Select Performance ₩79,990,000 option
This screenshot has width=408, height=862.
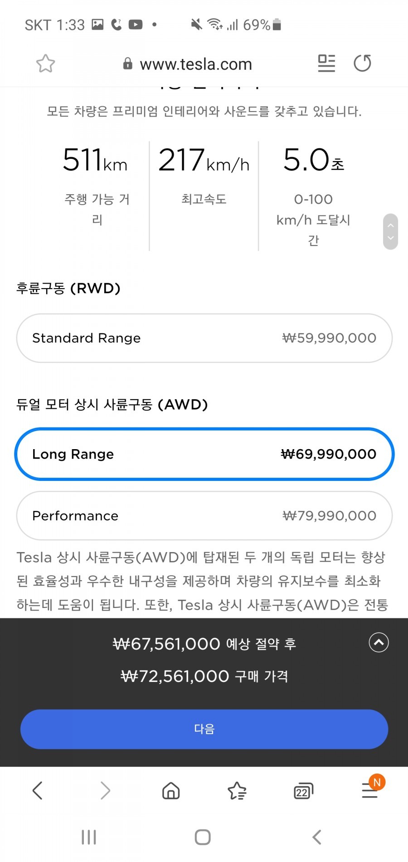204,516
